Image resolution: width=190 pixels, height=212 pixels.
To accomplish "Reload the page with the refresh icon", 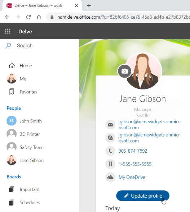I will 28,17.
